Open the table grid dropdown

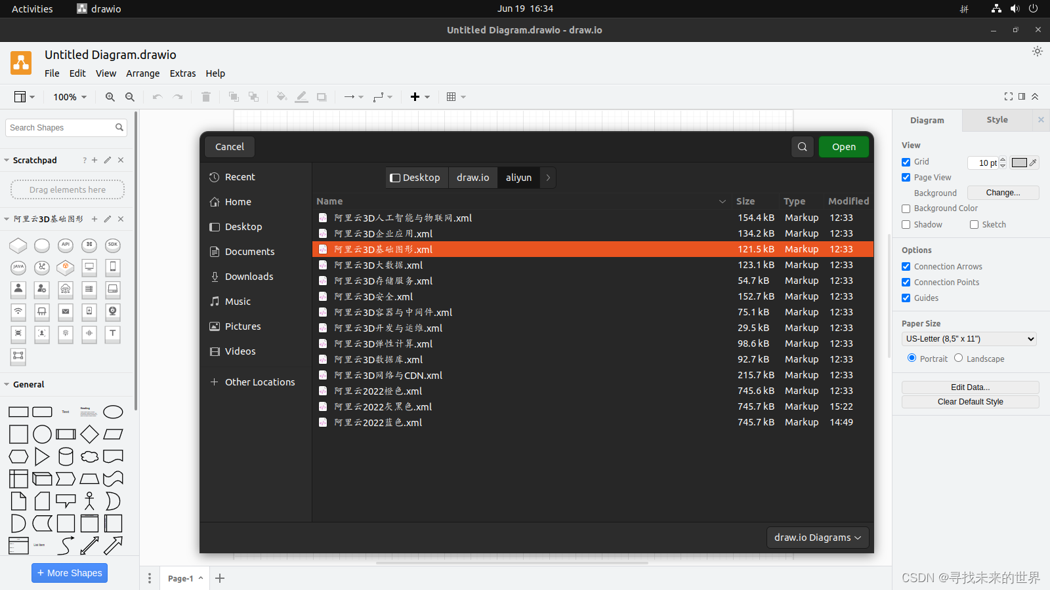[456, 97]
